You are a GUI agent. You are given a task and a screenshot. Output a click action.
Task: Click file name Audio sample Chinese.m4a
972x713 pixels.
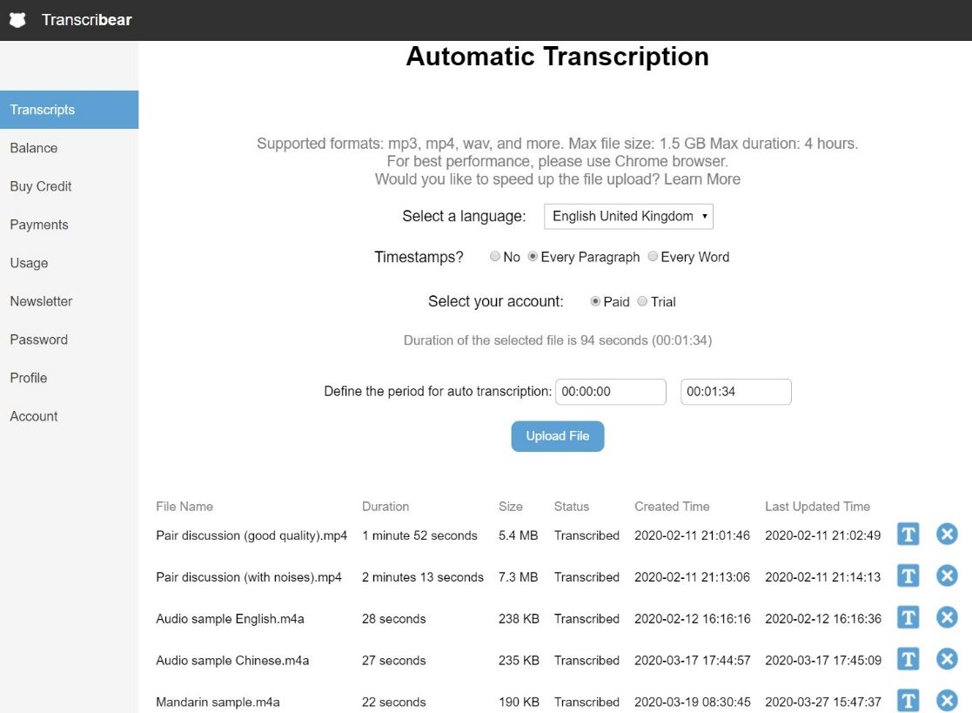click(231, 660)
